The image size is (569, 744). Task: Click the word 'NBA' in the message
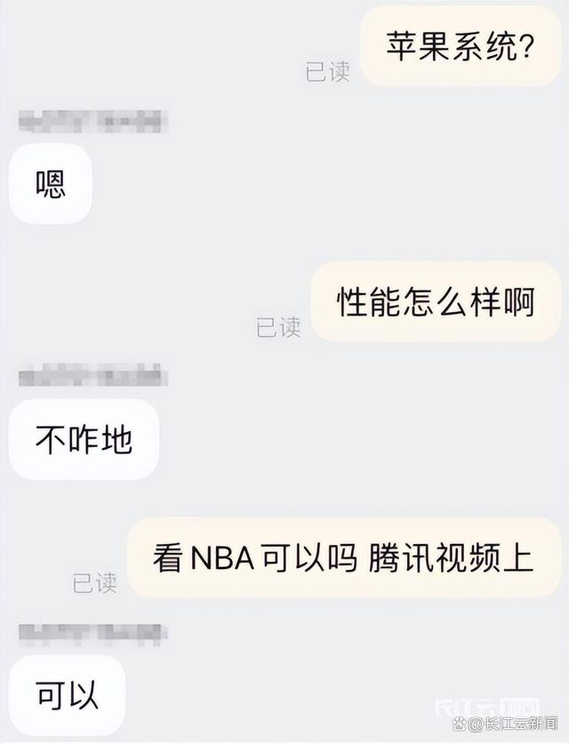(222, 558)
